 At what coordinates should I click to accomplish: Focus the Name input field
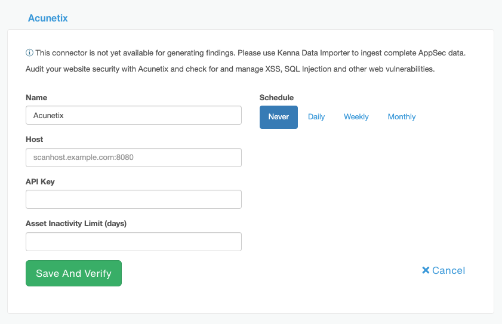pos(134,115)
